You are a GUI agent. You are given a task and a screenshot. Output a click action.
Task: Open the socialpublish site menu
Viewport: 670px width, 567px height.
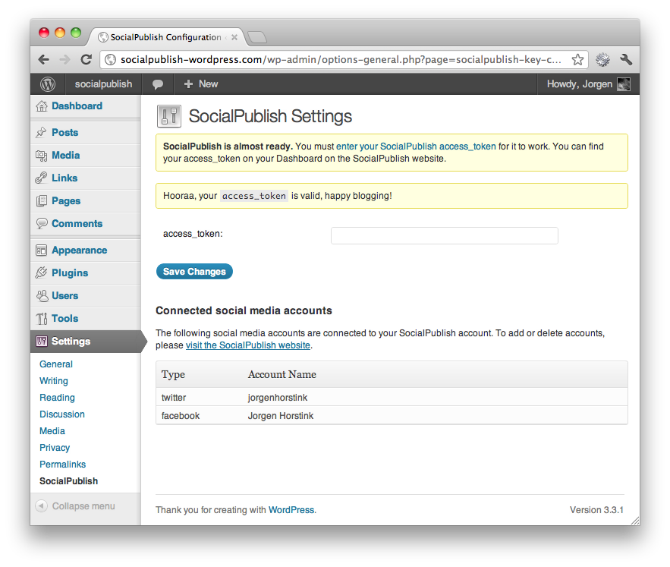click(103, 84)
